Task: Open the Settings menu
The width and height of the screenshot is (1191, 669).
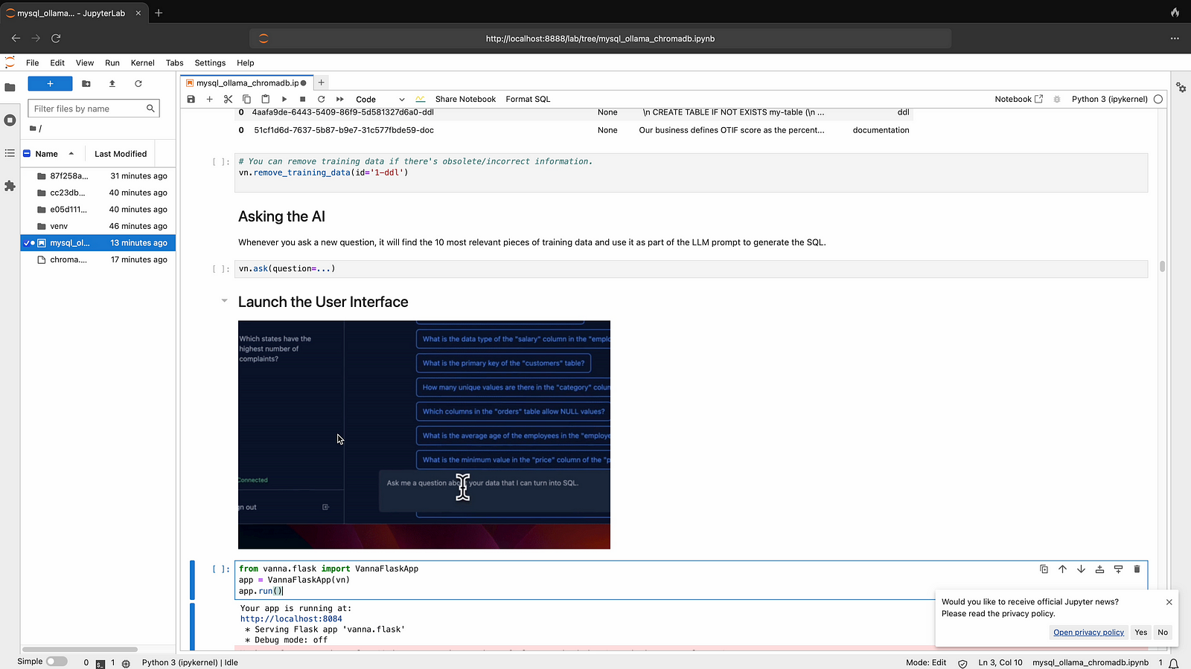Action: pyautogui.click(x=210, y=63)
